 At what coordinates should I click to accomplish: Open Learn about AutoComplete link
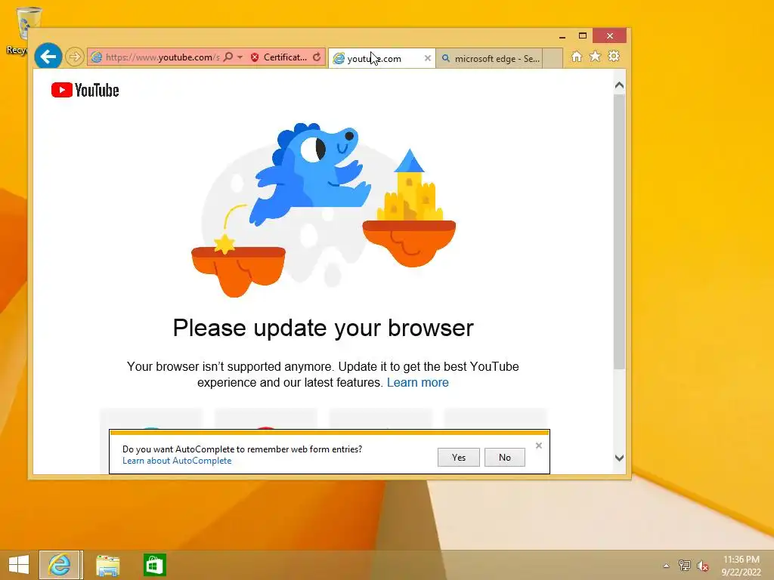(177, 461)
